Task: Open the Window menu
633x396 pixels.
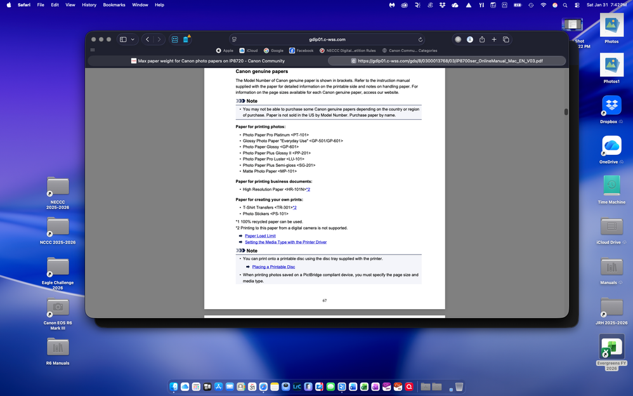Action: (x=140, y=5)
